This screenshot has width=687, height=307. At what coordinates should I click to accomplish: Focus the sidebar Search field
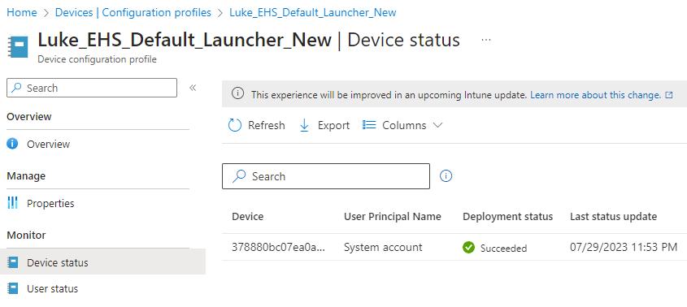[x=92, y=88]
